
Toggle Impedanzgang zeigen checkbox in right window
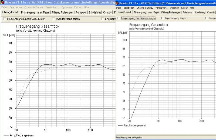[163, 18]
